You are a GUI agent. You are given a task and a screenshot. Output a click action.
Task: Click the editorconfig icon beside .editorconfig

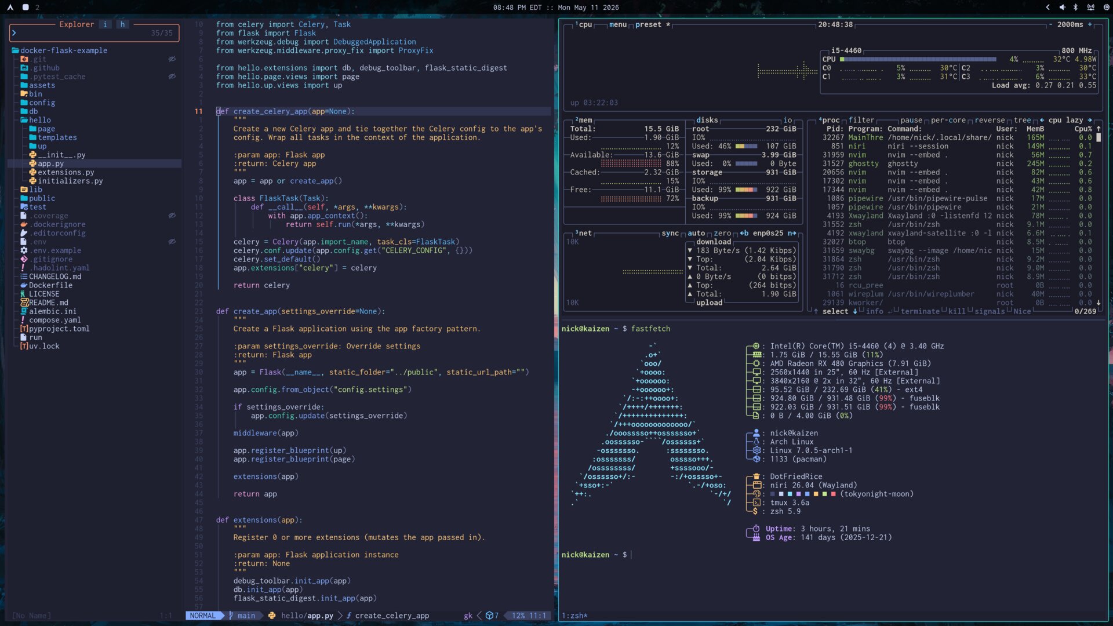pyautogui.click(x=24, y=233)
